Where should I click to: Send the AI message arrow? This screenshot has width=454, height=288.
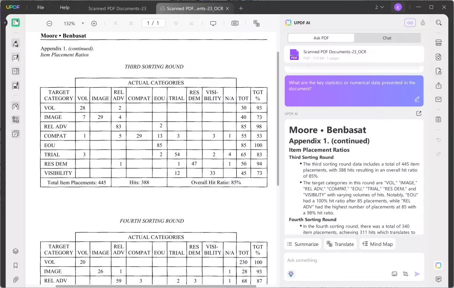coord(417,274)
